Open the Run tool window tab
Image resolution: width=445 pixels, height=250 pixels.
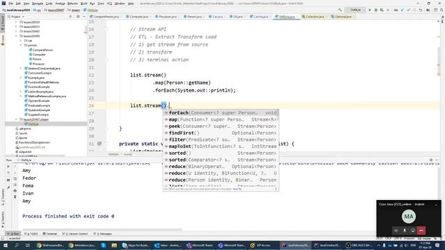pyautogui.click(x=14, y=234)
